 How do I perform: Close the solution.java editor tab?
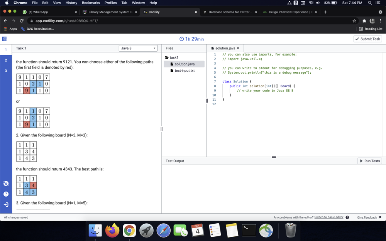(238, 48)
